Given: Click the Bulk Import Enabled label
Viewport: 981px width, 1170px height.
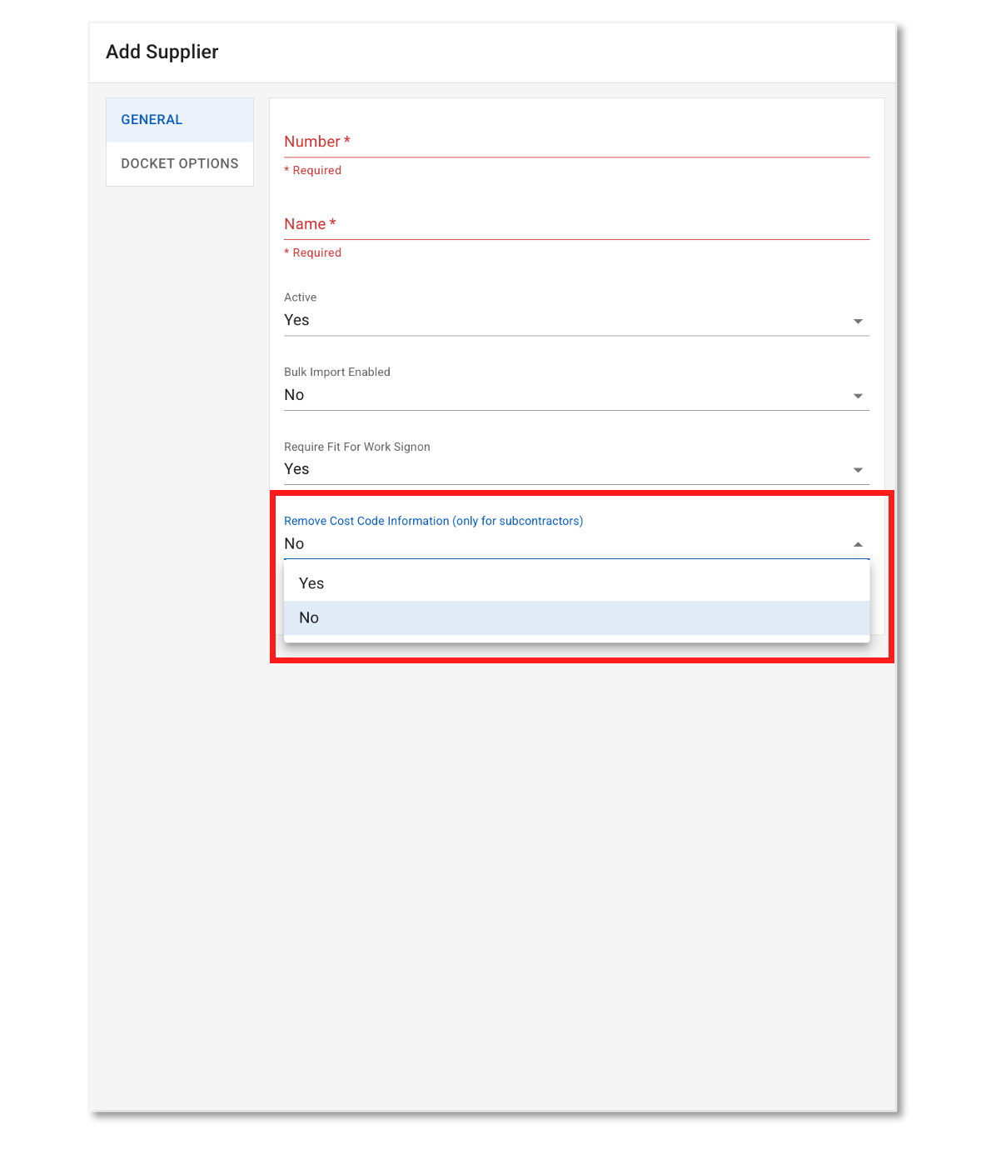Looking at the screenshot, I should coord(337,372).
